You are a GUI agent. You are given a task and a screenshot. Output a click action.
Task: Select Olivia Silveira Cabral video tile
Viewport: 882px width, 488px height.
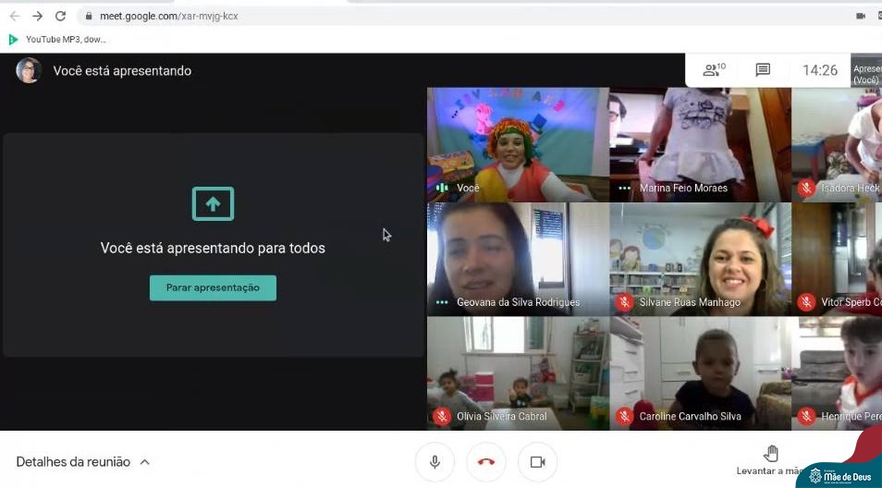[518, 373]
